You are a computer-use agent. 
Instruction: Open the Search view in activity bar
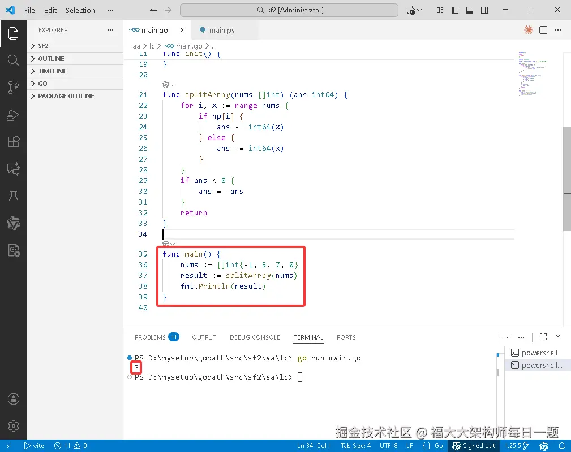click(x=13, y=60)
